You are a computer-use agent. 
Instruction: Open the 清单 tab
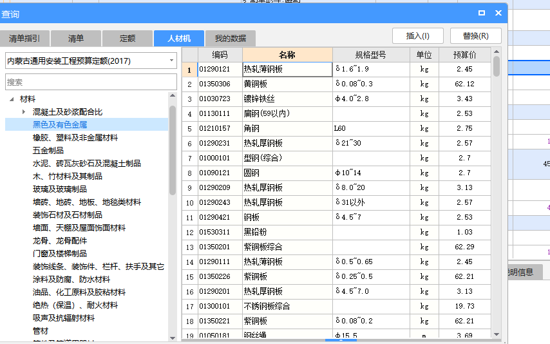(76, 38)
